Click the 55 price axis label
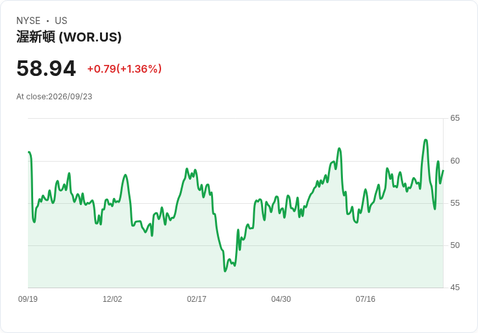This screenshot has height=333, width=478. 455,203
